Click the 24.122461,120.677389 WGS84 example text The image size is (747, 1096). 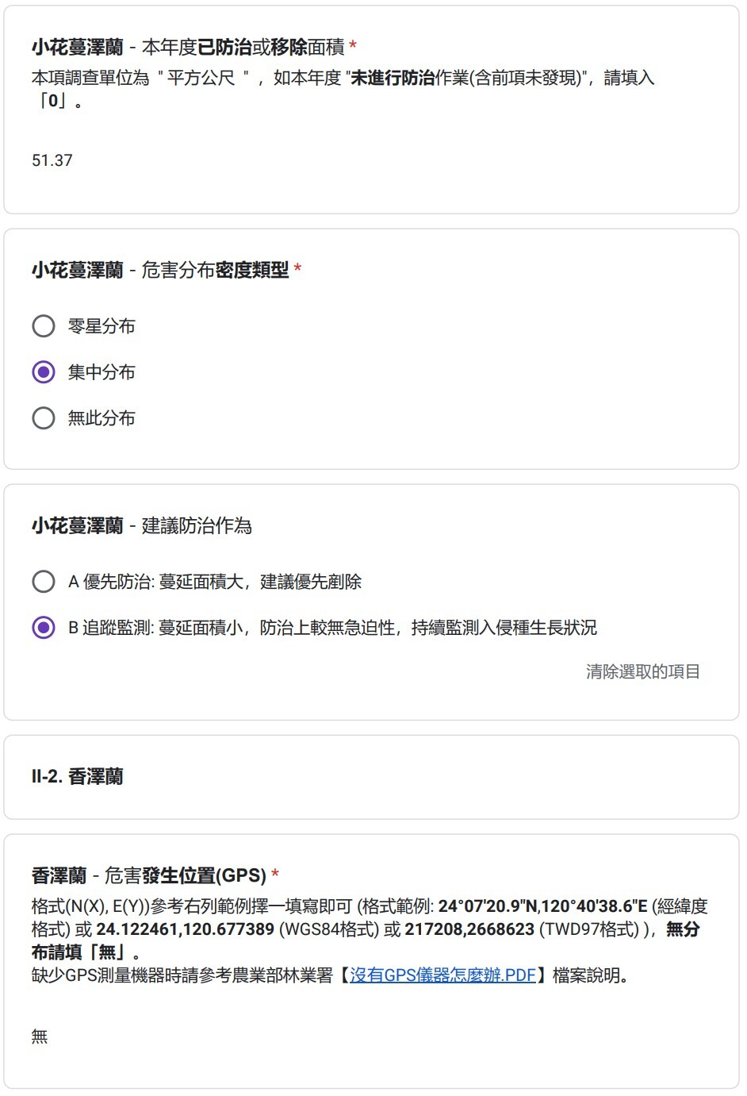185,929
